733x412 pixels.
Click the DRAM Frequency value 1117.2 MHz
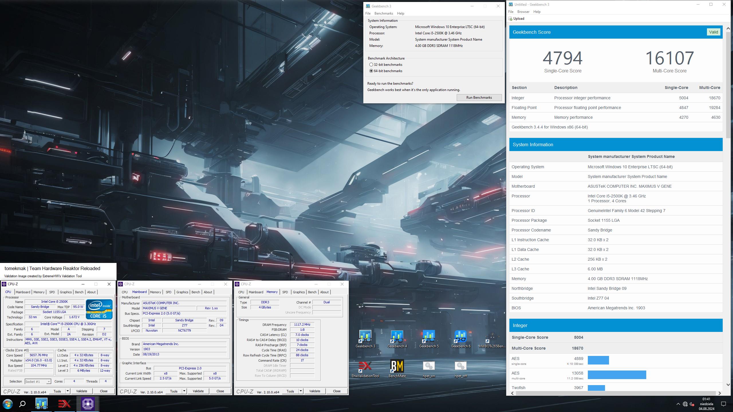click(x=302, y=325)
